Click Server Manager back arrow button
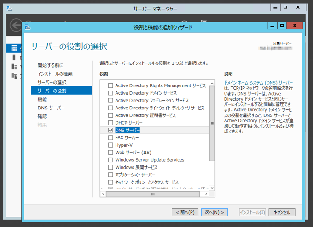Viewport: 313px width, 227px height. pyautogui.click(x=16, y=25)
